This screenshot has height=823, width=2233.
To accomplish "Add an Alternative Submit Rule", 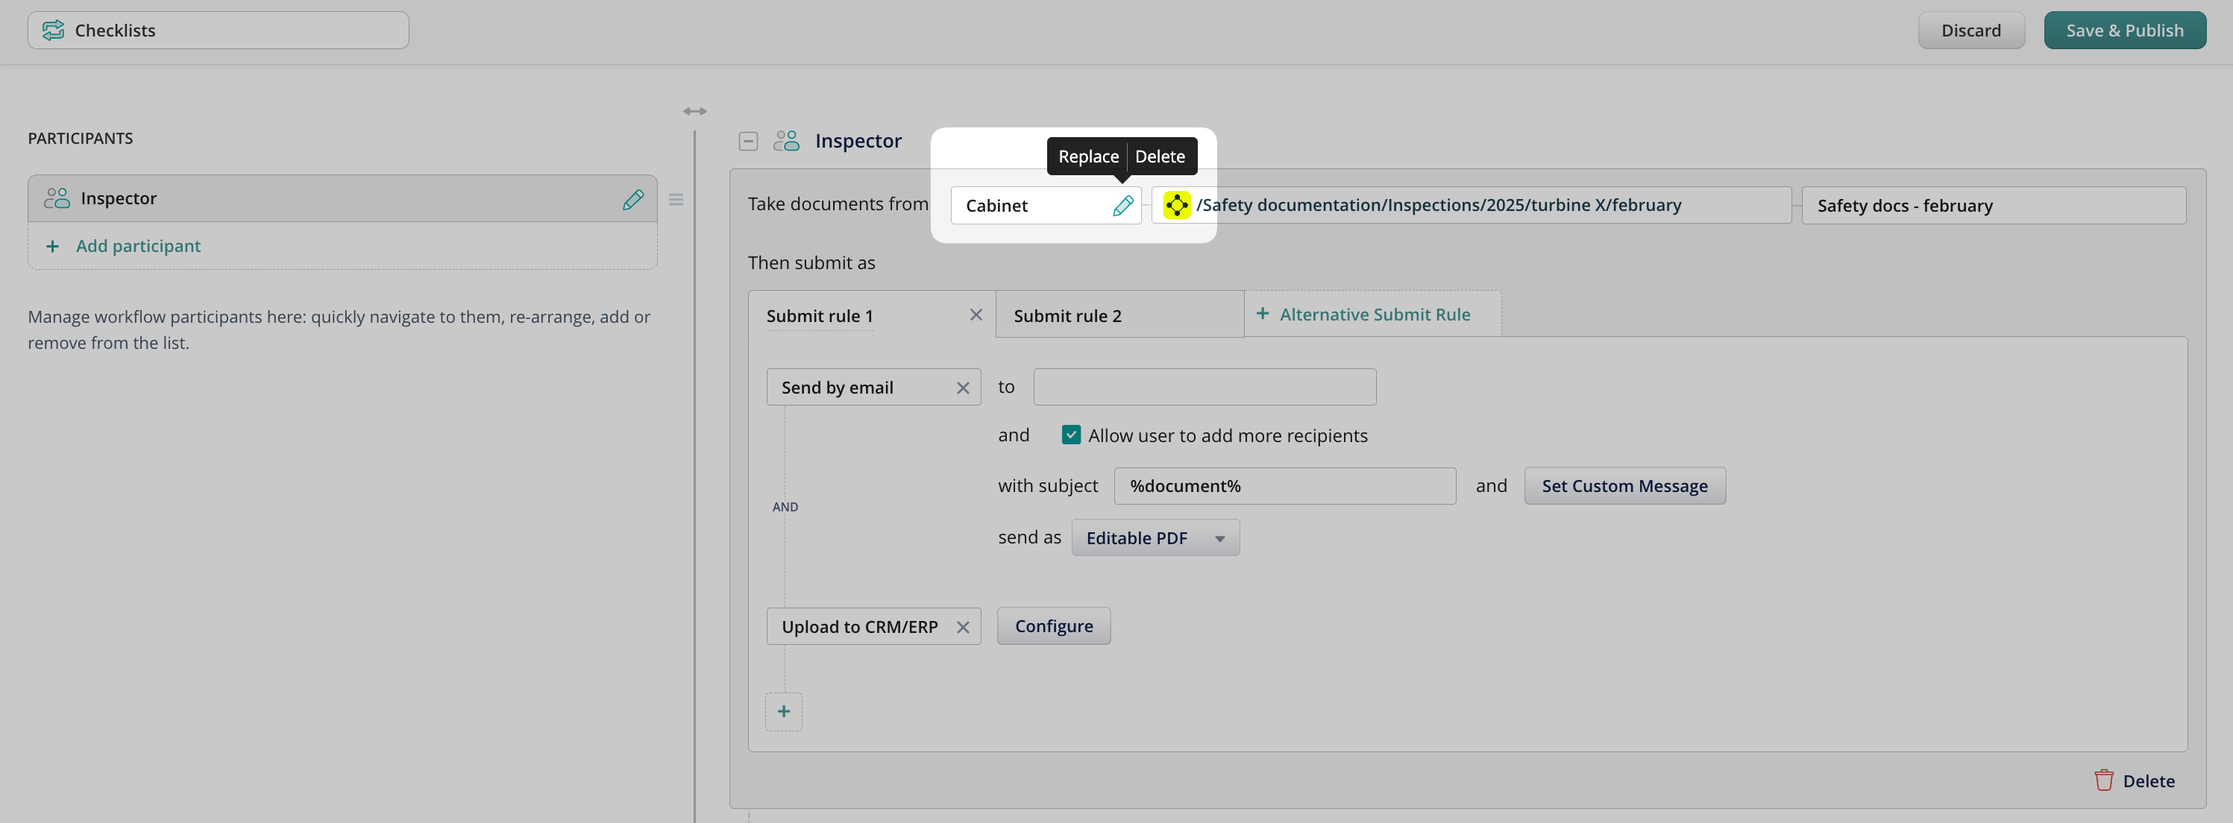I will click(x=1373, y=315).
